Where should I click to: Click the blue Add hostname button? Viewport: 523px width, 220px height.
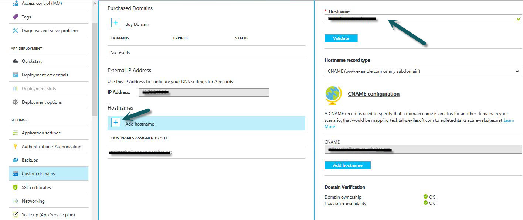click(348, 165)
